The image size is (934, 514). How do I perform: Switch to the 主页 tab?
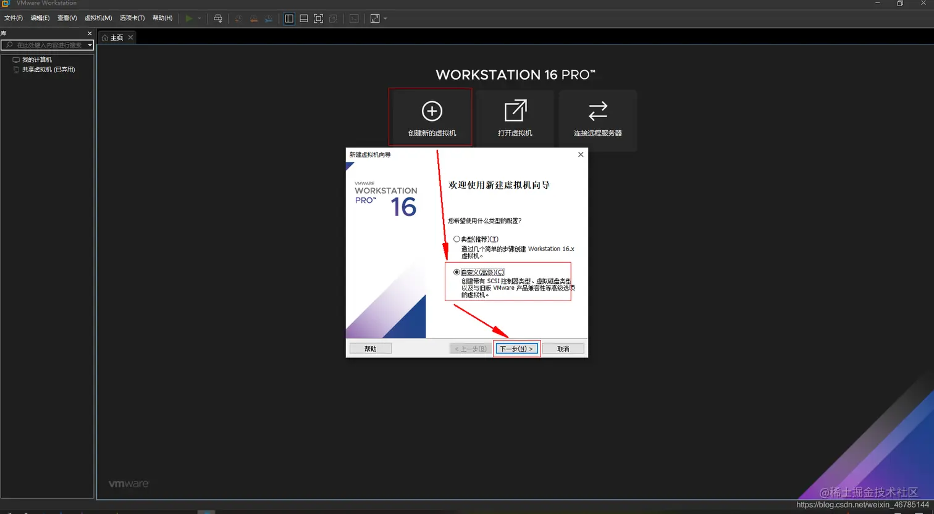coord(117,37)
